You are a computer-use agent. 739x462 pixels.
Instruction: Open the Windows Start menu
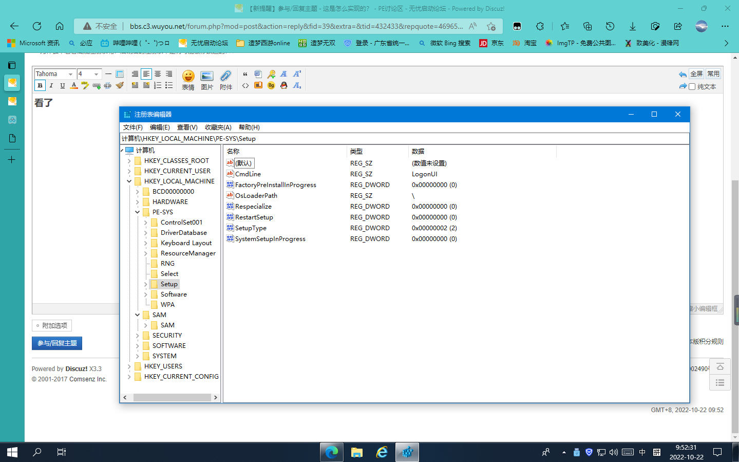click(12, 452)
